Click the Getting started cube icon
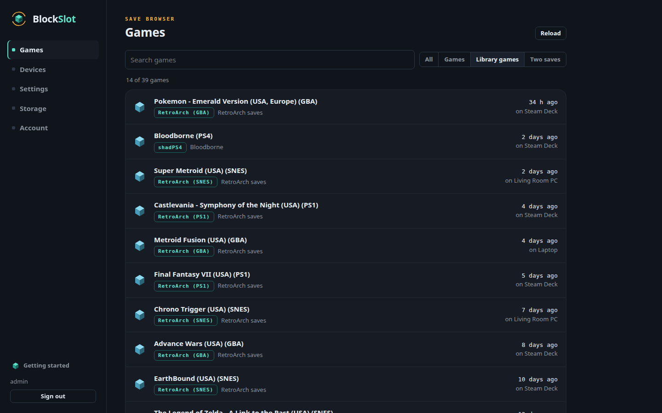Screen dimensions: 662x413 [16, 366]
